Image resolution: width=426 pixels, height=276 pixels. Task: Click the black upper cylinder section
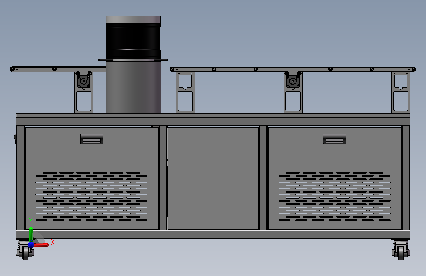(133, 40)
